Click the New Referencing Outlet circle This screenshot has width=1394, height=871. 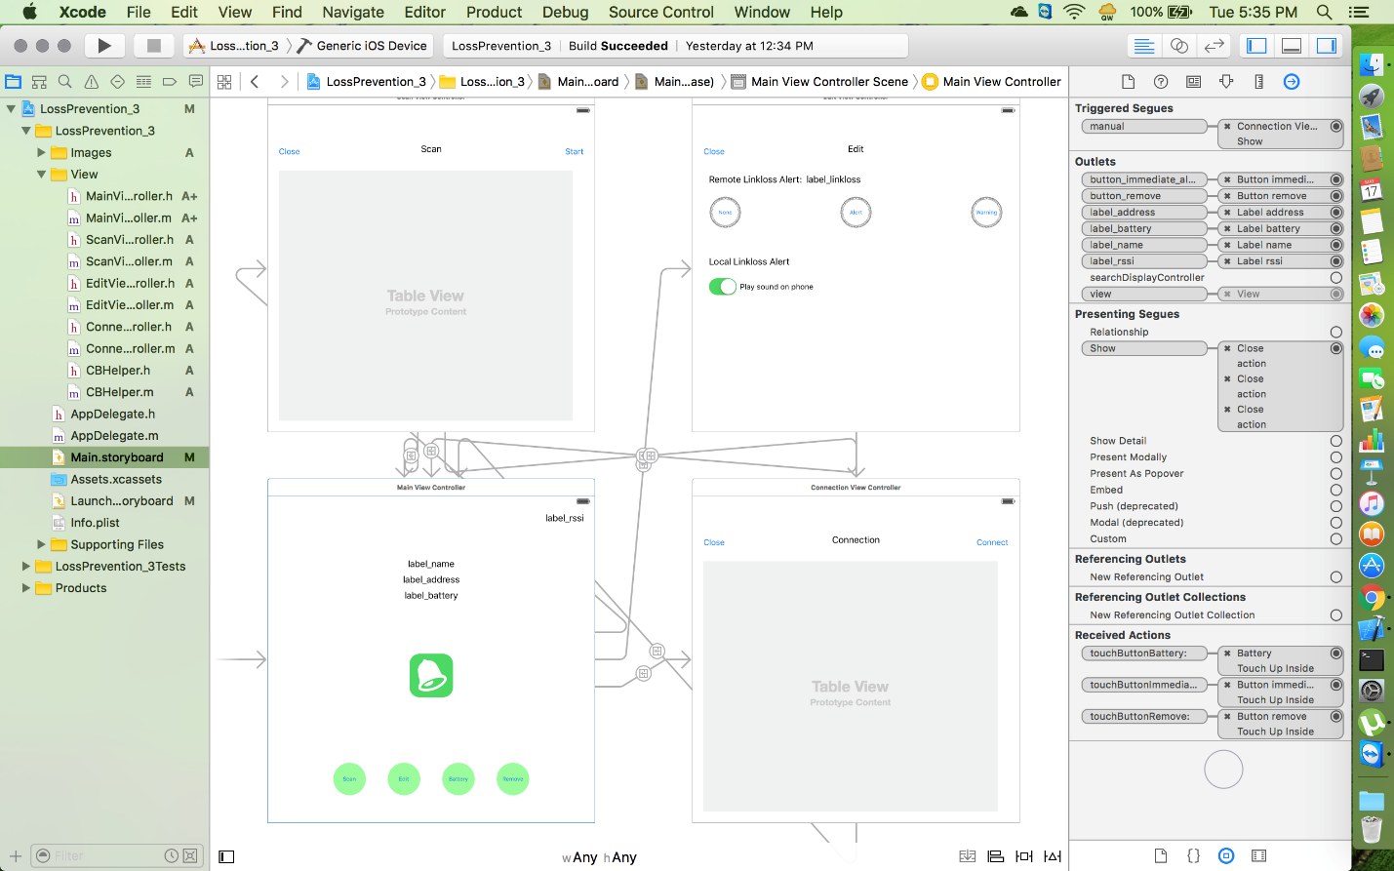pos(1335,577)
